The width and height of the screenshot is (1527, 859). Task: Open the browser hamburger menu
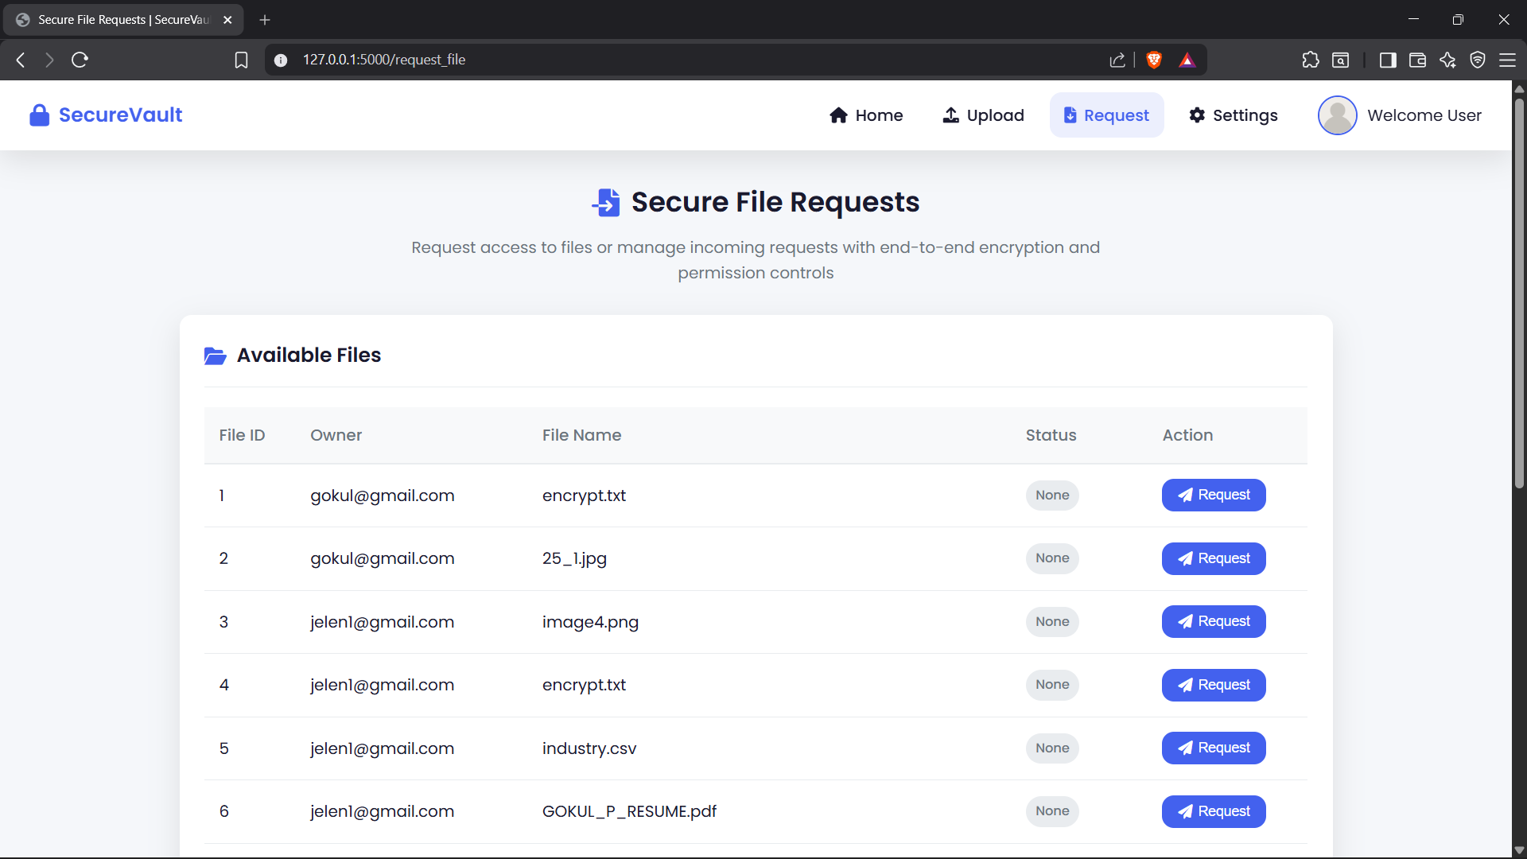[1507, 60]
